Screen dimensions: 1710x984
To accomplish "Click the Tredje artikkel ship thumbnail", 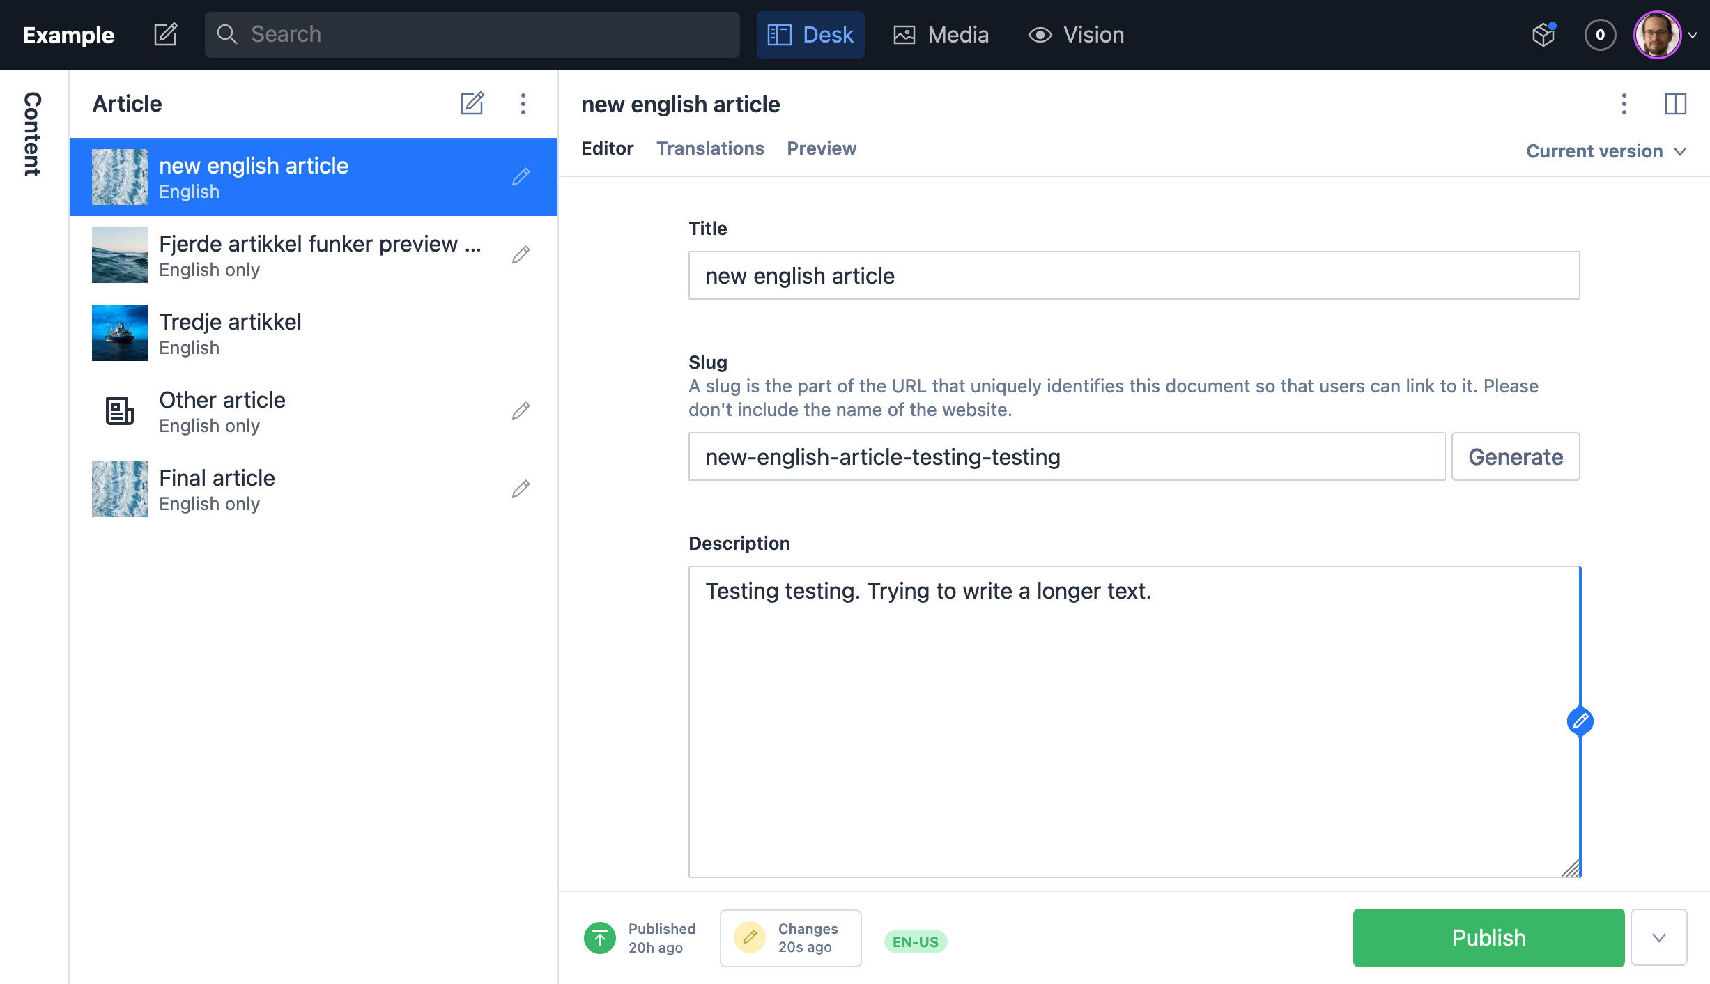I will pos(120,333).
